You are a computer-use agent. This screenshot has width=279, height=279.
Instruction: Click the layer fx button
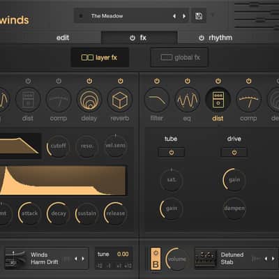click(x=100, y=57)
